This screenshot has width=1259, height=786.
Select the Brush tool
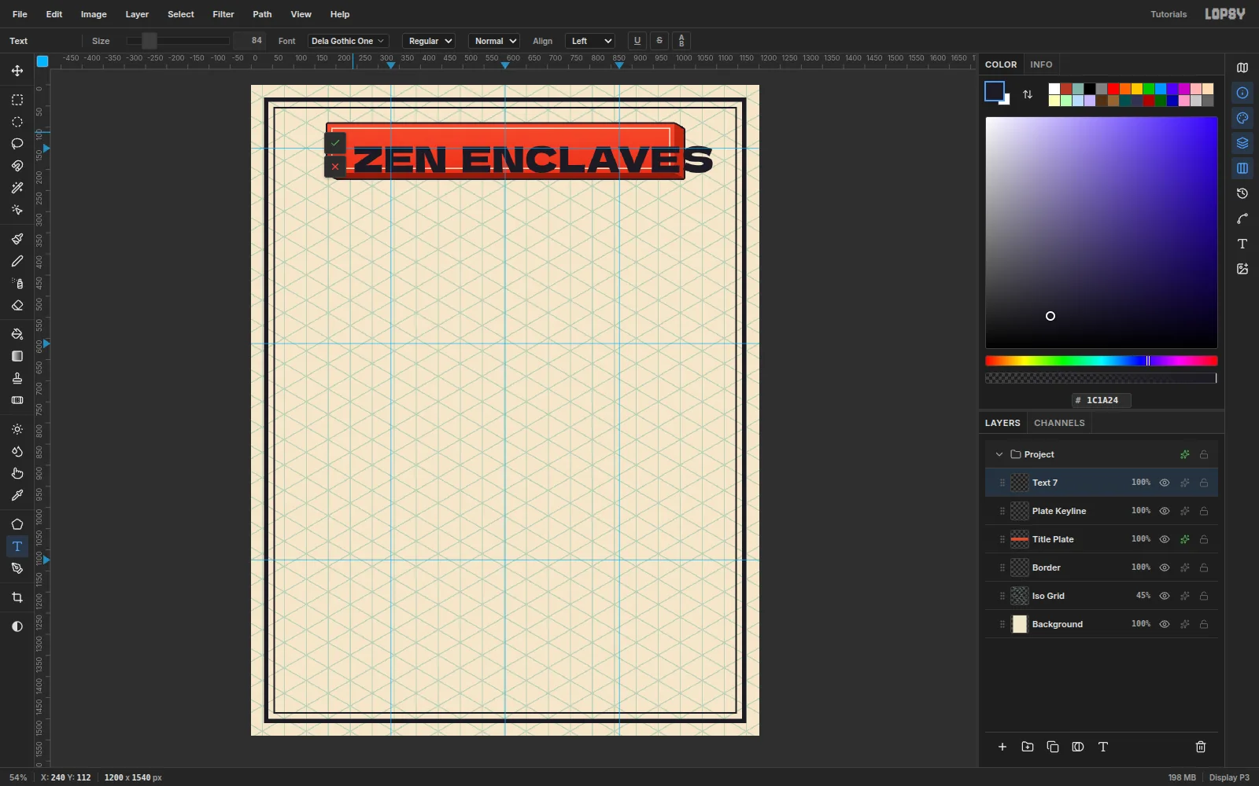(17, 239)
